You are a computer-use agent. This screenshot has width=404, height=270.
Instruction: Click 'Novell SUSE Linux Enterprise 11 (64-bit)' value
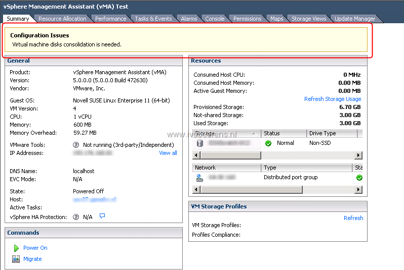click(122, 100)
